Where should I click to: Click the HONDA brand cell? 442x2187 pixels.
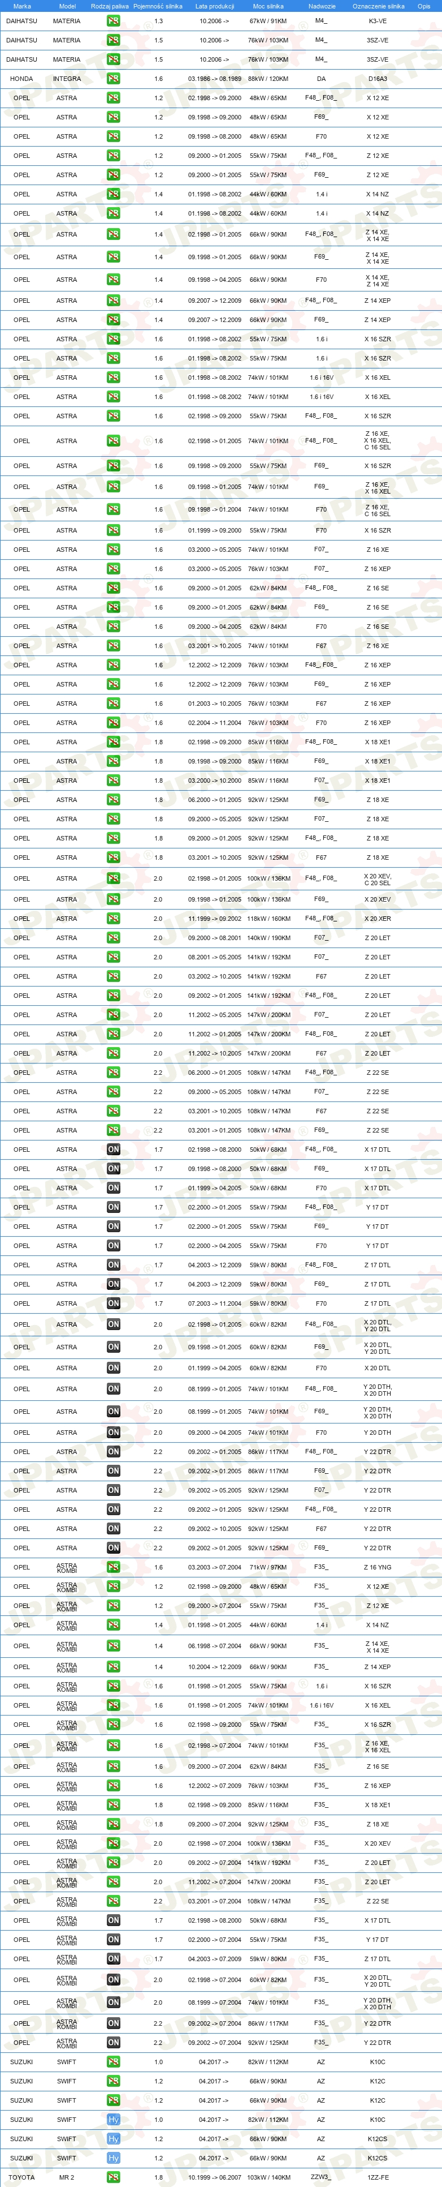coord(22,79)
